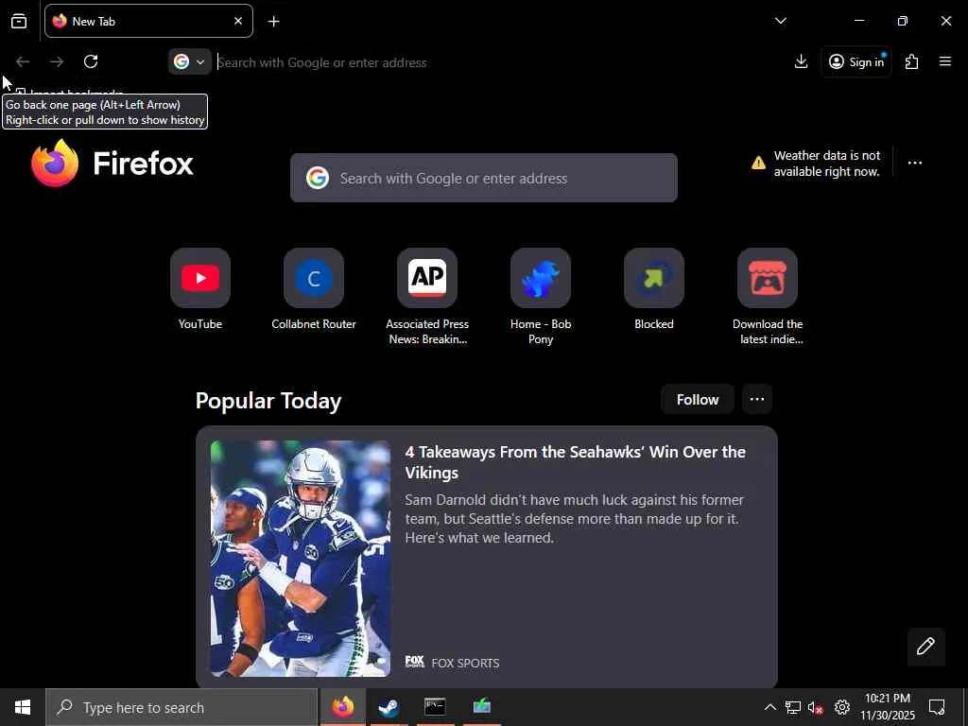This screenshot has height=726, width=968.
Task: Open the taskbar app right of command prompt
Action: coord(481,707)
